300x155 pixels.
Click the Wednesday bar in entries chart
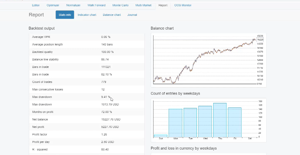point(205,122)
